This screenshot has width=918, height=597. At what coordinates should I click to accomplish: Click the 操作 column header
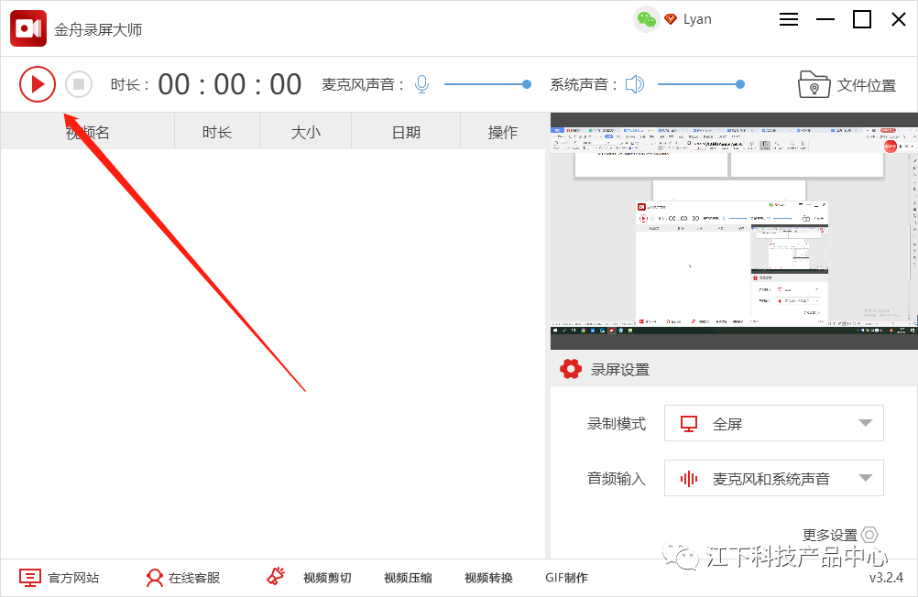coord(503,132)
